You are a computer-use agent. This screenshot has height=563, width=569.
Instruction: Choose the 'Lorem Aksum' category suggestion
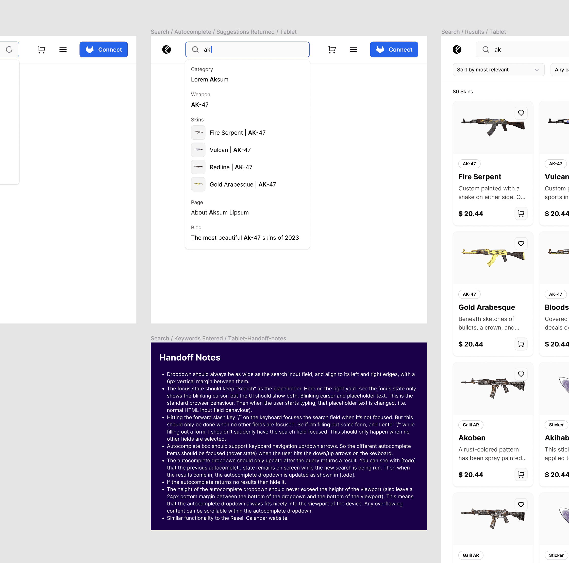click(x=209, y=79)
